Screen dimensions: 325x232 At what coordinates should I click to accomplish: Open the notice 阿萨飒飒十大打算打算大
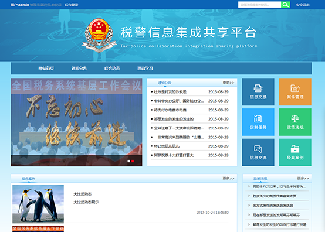pos(174,155)
